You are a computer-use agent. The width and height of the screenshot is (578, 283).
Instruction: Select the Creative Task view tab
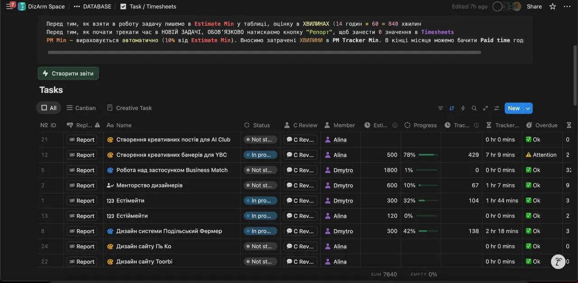[129, 108]
